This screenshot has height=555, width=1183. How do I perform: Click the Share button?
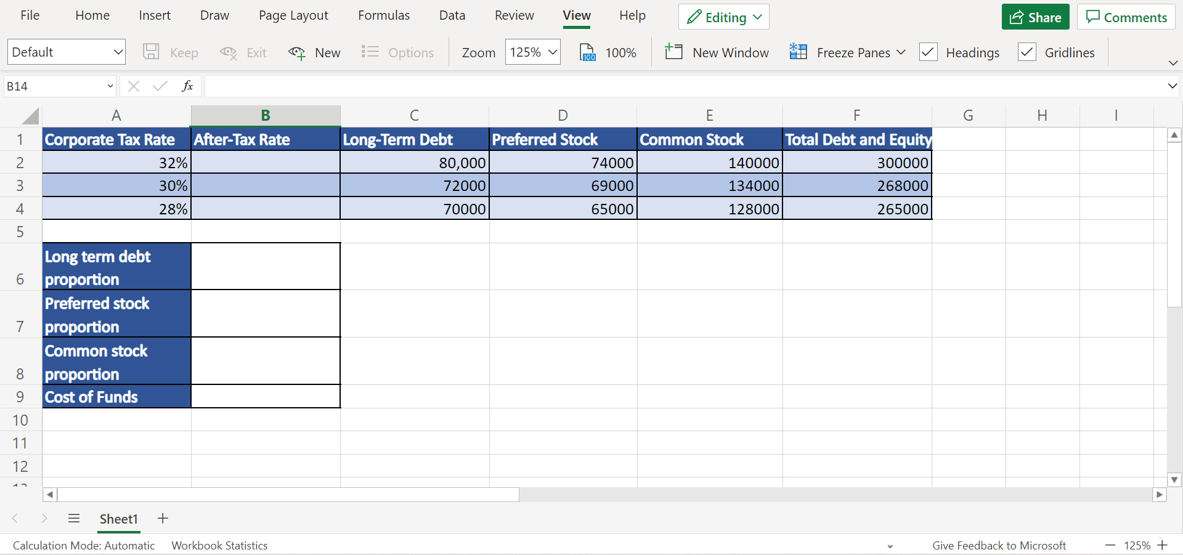pyautogui.click(x=1035, y=17)
